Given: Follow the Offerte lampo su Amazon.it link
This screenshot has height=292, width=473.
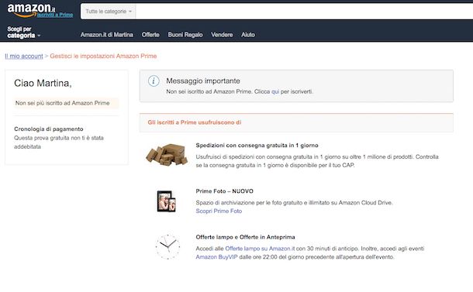Looking at the screenshot, I should (x=260, y=249).
